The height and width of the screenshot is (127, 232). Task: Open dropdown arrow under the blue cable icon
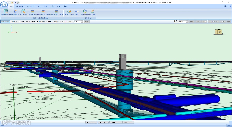tap(77, 16)
